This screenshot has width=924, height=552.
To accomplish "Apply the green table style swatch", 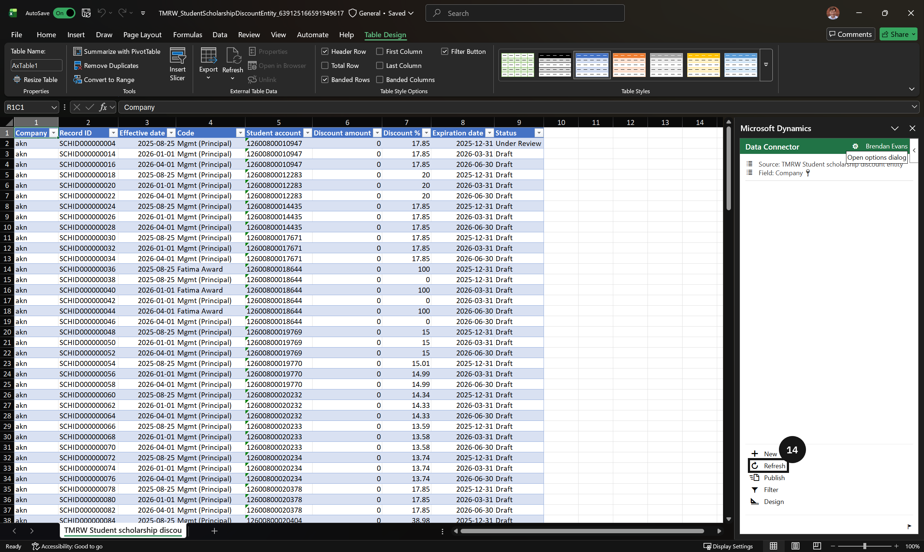I will point(517,65).
